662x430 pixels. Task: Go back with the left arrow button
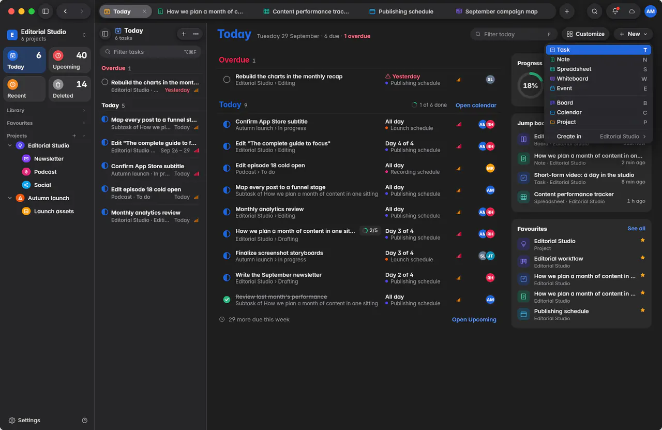65,11
